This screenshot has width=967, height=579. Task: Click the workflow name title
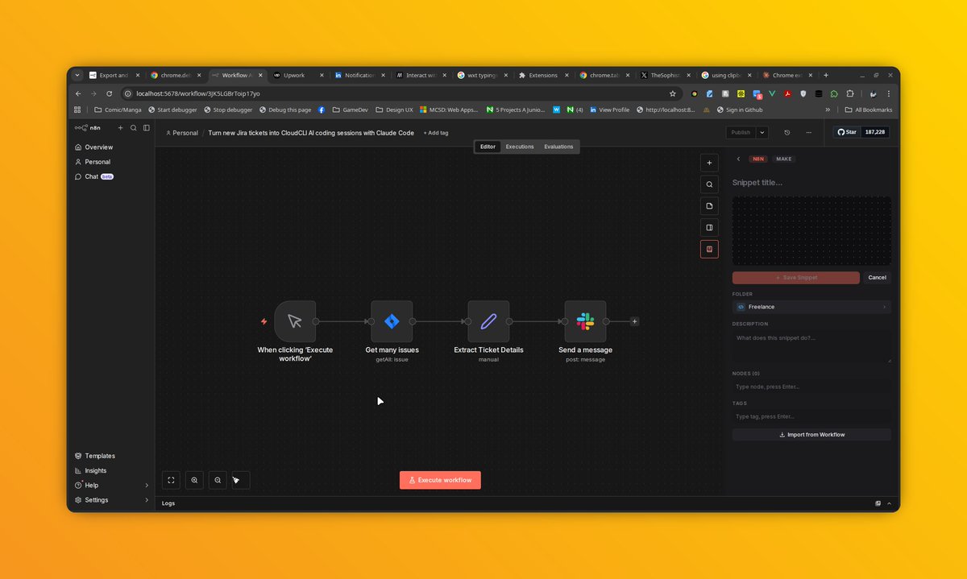(311, 133)
